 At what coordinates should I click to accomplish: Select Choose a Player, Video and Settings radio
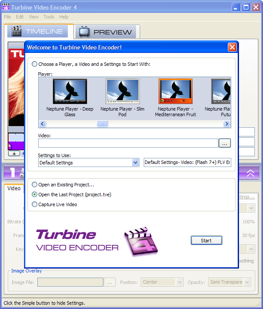[x=34, y=64]
